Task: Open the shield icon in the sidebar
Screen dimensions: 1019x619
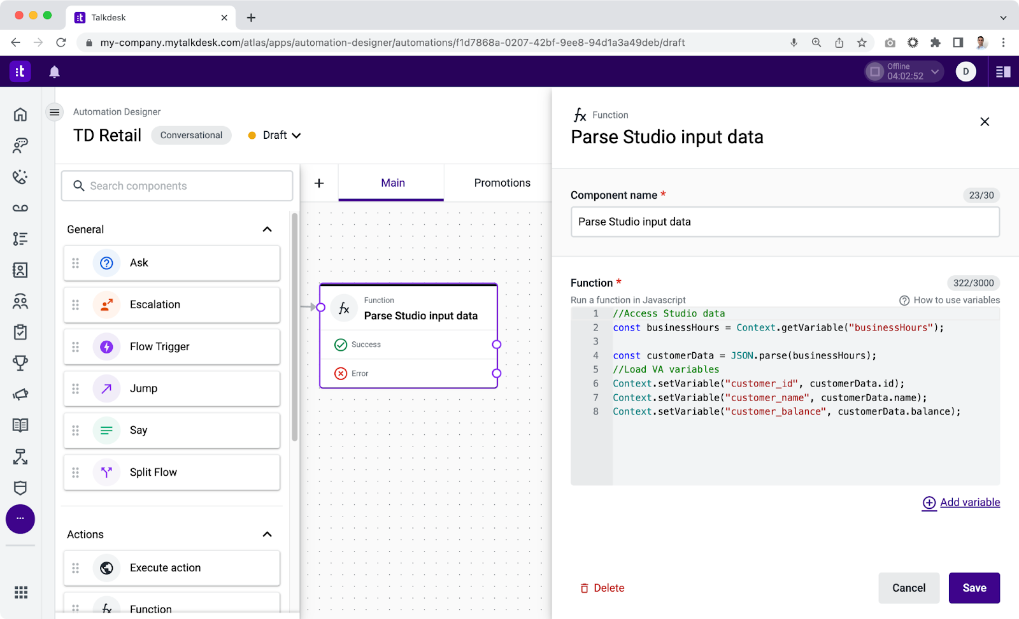Action: 20,488
